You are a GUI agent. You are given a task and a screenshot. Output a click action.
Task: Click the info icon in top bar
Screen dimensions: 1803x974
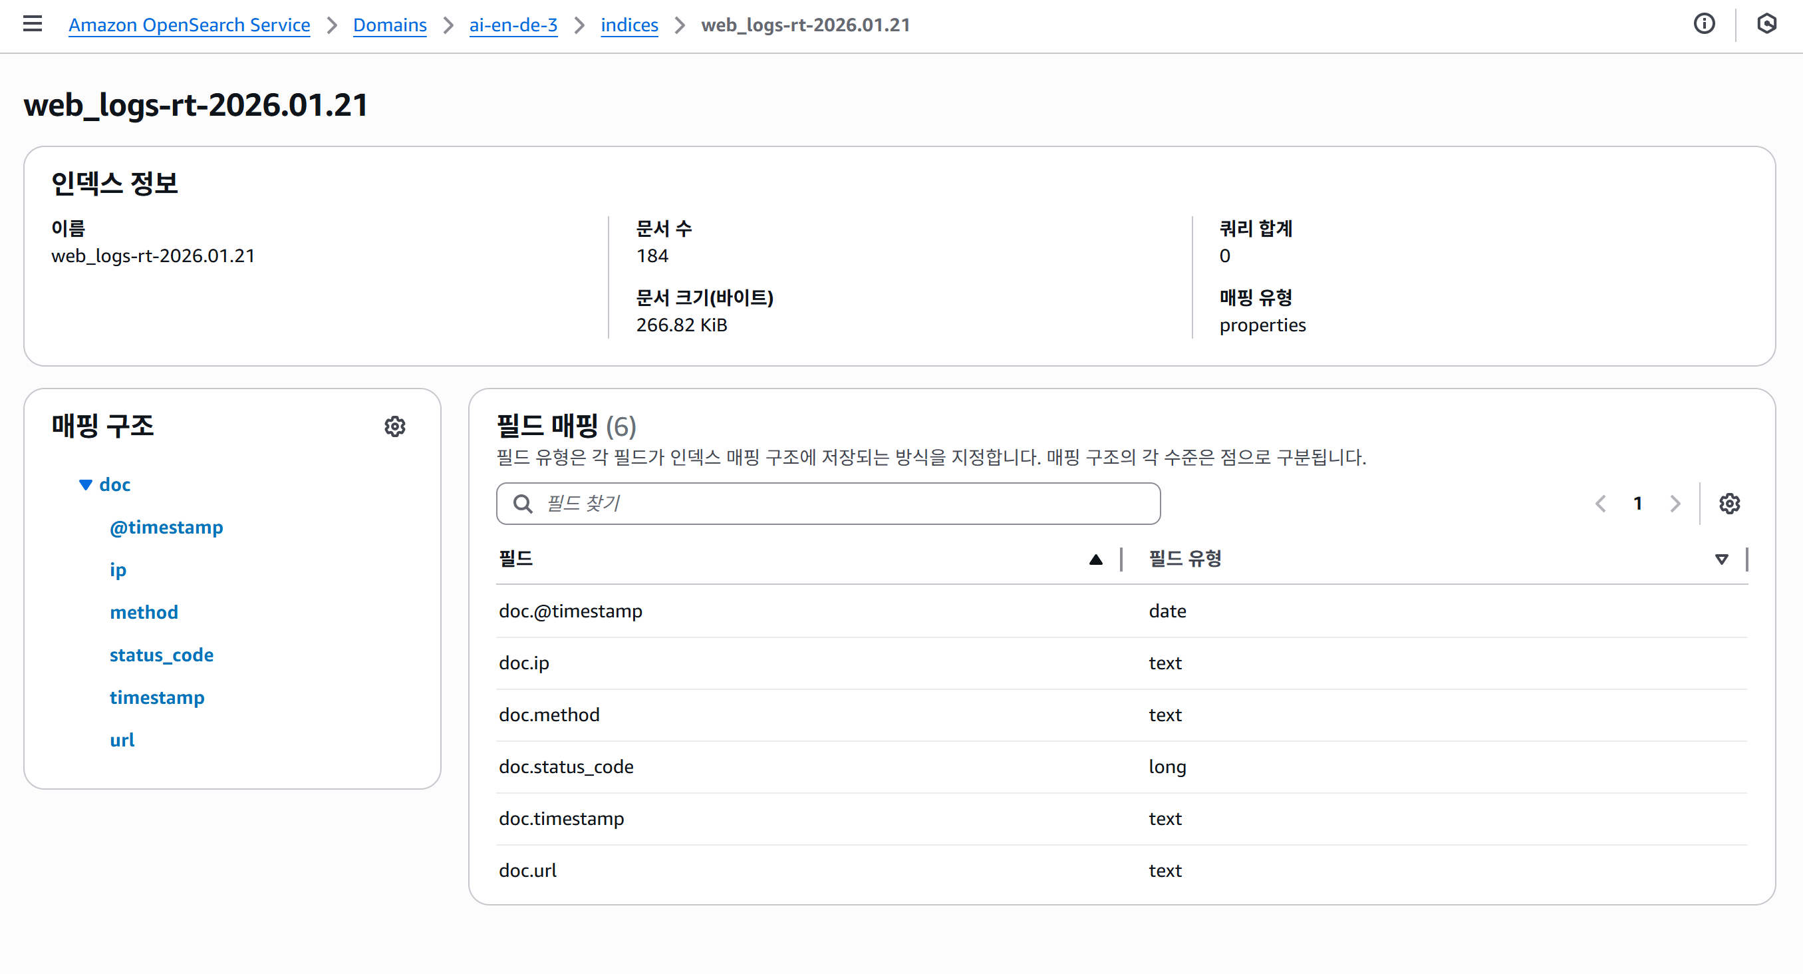(x=1704, y=25)
